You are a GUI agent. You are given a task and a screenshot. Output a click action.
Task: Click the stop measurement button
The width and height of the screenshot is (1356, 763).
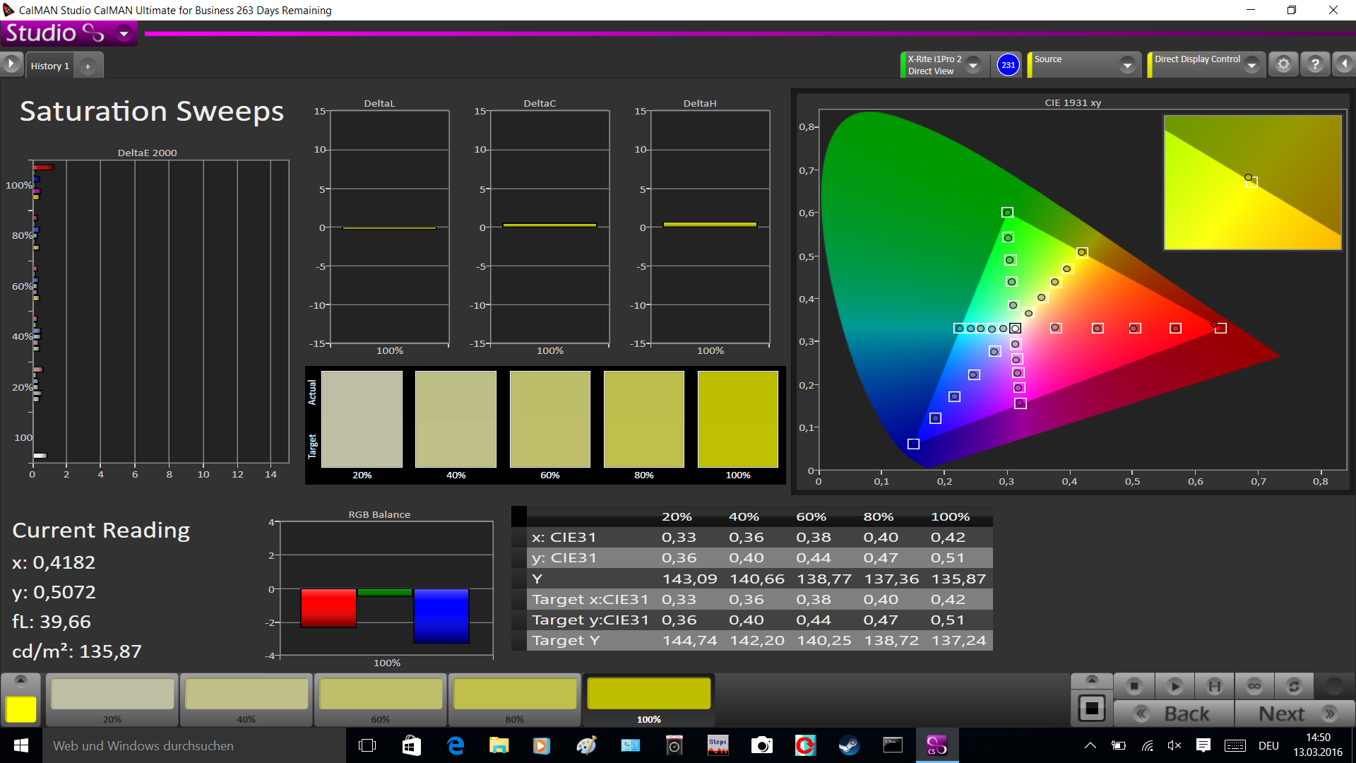coord(1134,686)
